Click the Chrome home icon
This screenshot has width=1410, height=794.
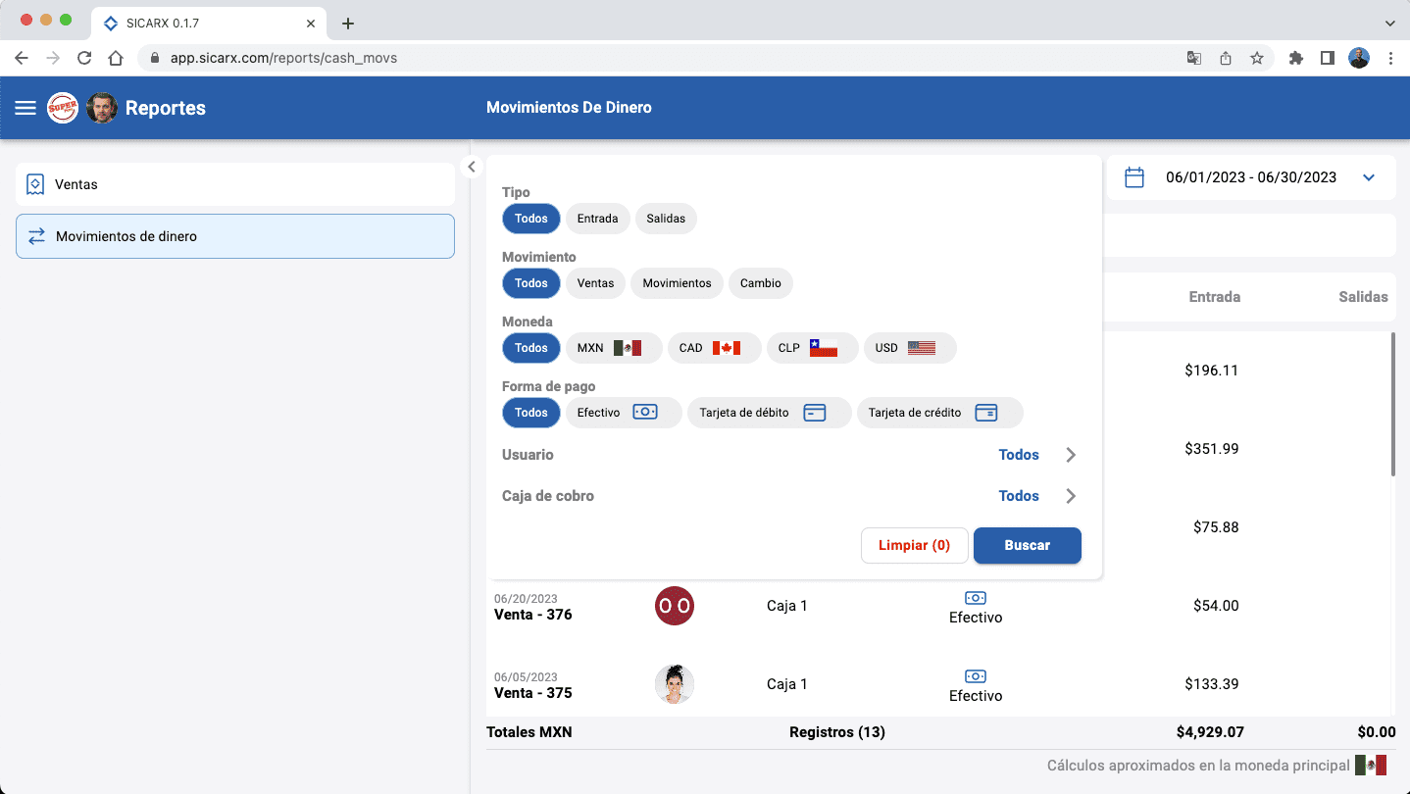(x=116, y=58)
